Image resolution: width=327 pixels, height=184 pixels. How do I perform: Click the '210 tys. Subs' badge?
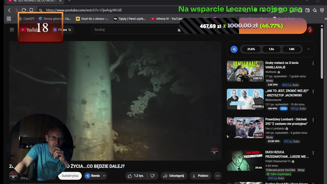click(x=277, y=178)
